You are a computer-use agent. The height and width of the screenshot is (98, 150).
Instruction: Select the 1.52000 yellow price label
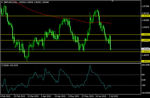tap(145, 40)
